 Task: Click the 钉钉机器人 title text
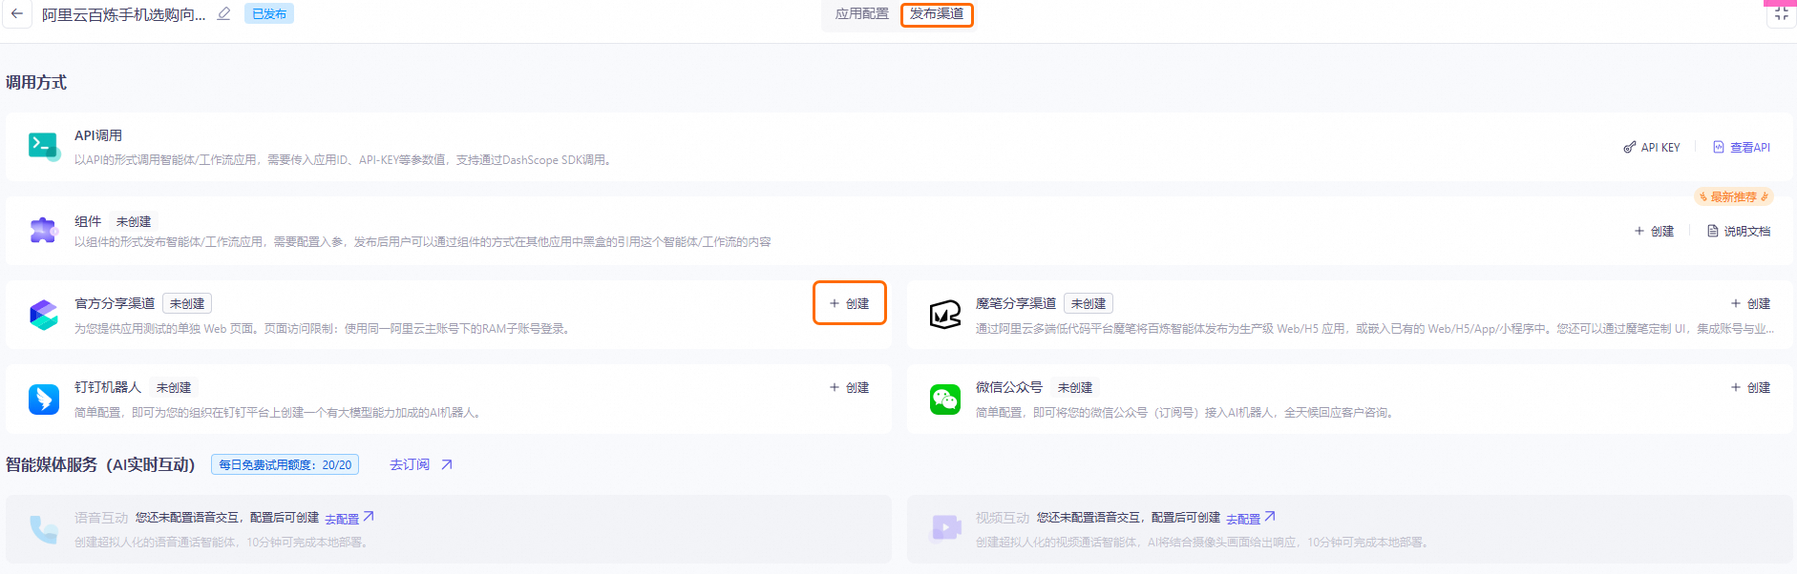[108, 388]
